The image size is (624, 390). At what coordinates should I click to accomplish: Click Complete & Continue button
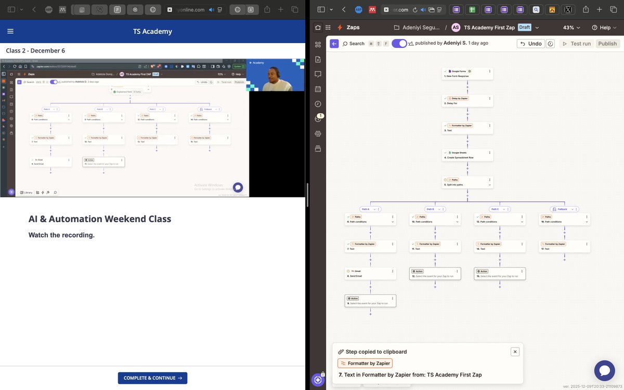152,378
